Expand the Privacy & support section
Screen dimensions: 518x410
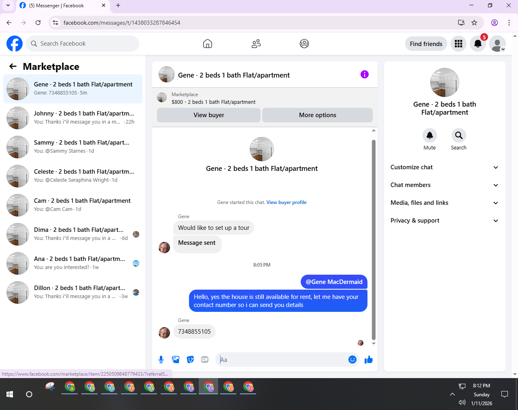click(x=445, y=221)
